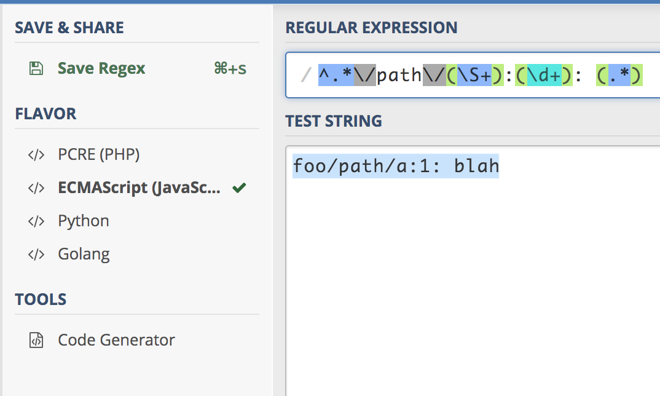Switch to the TEST STRING section header

pyautogui.click(x=333, y=121)
